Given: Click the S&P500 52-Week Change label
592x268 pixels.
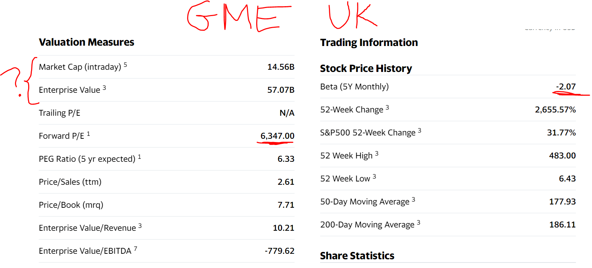Looking at the screenshot, I should pos(368,133).
